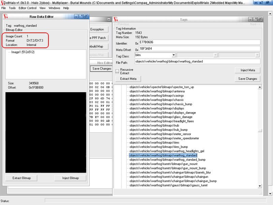Close the Raw Data Editor window
This screenshot has width=273, height=205.
(x=86, y=16)
